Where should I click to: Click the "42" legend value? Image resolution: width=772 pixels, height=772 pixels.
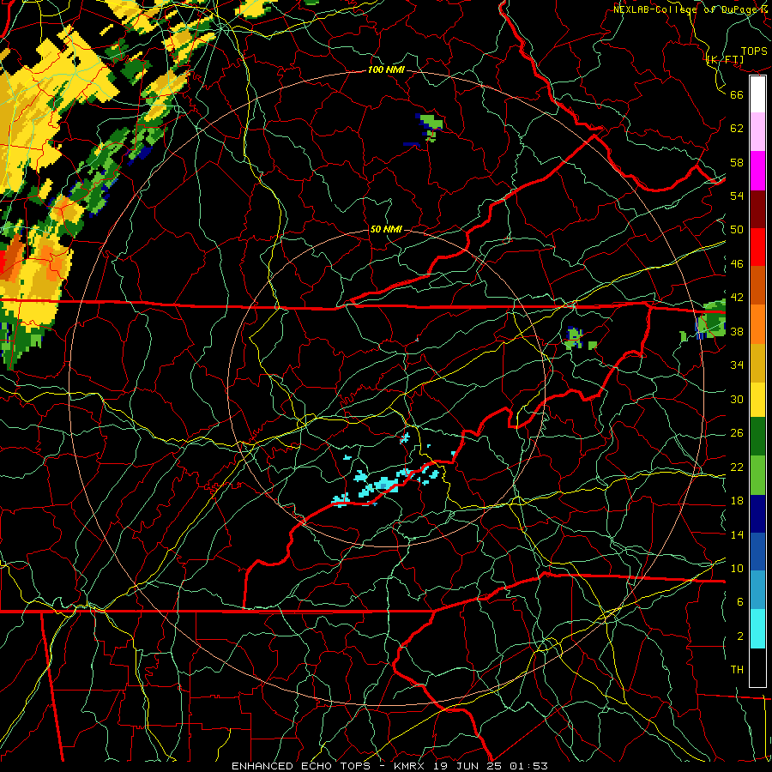(x=737, y=298)
